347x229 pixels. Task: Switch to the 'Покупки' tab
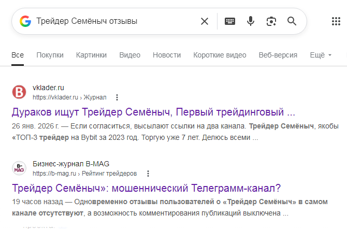click(x=50, y=55)
